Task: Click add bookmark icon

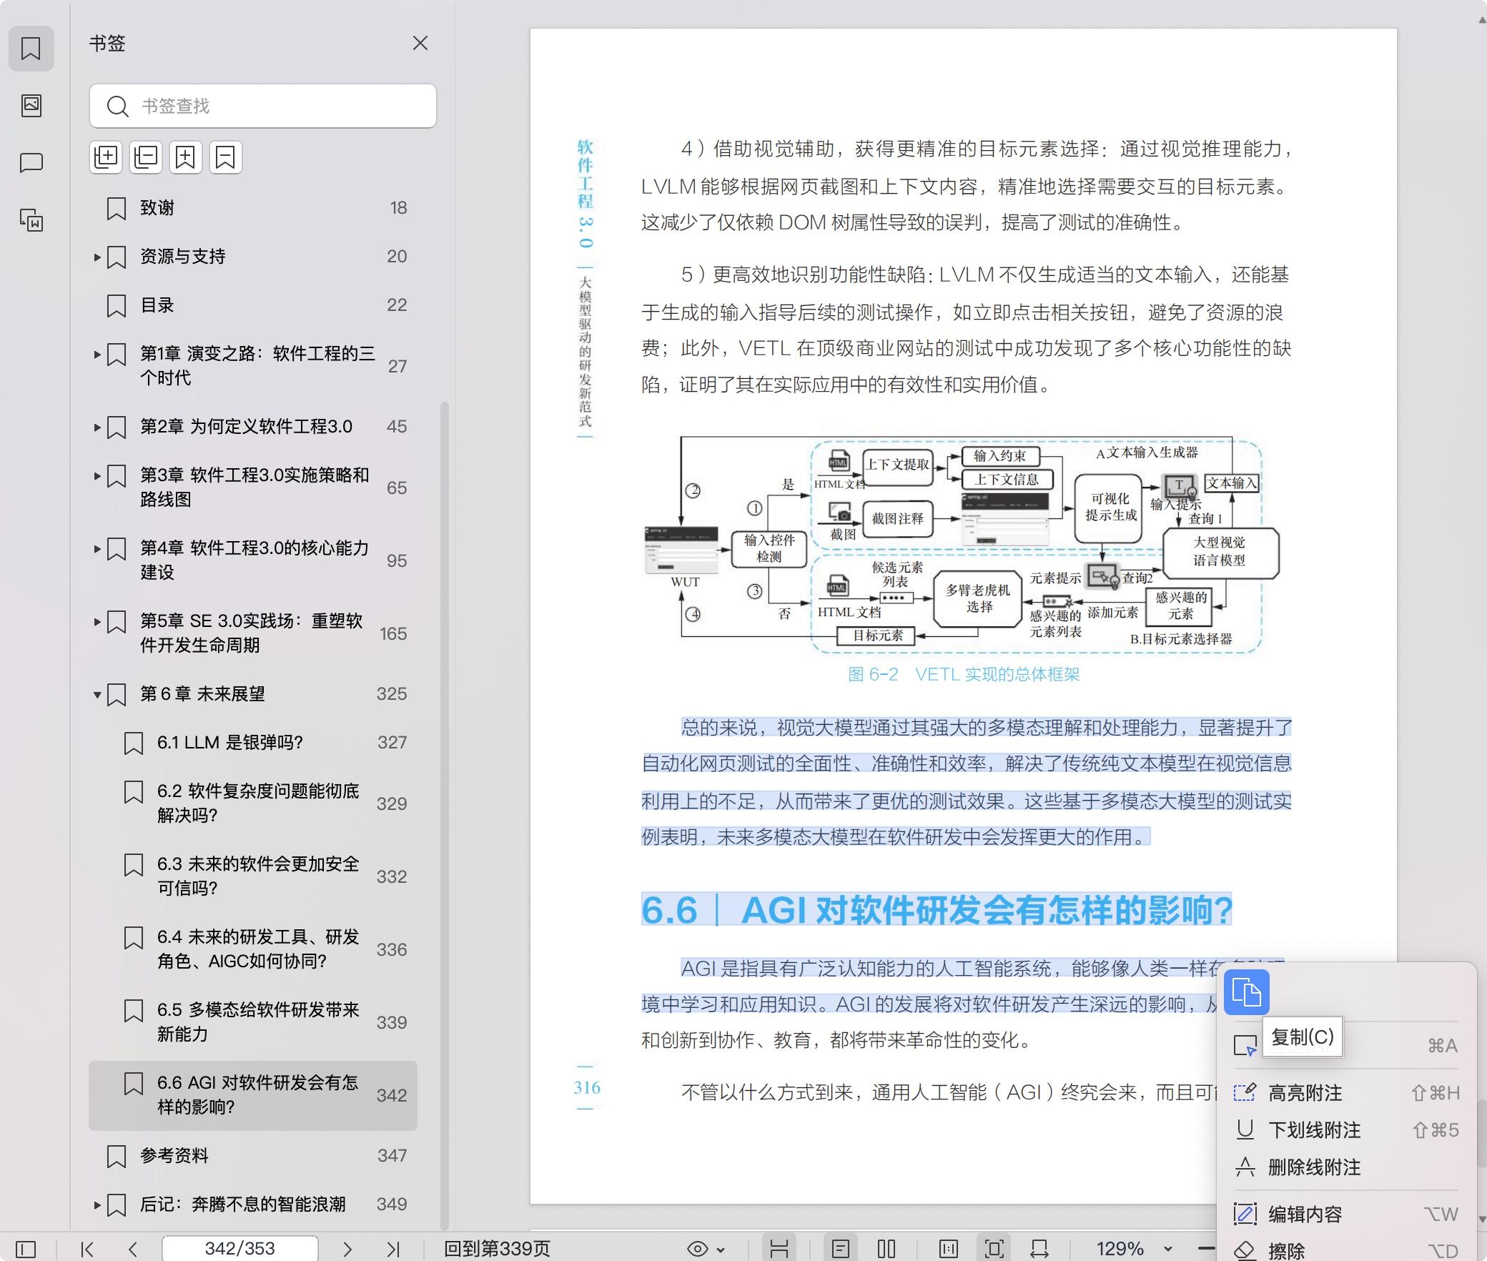Action: (186, 157)
